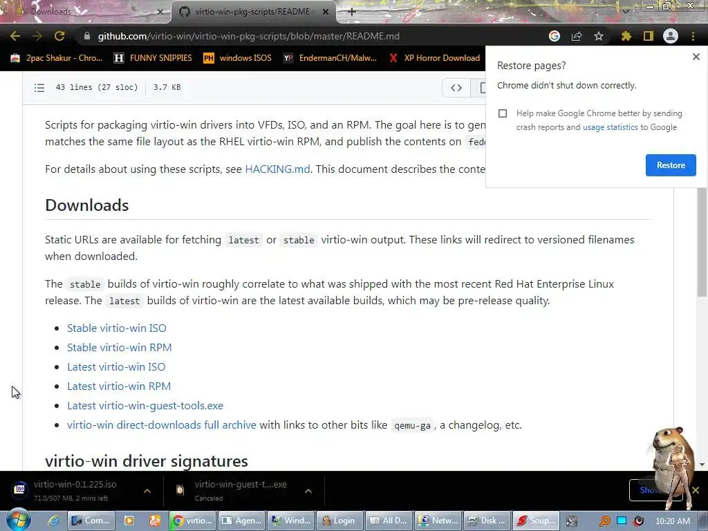Open the Soup... taskbar window

(537, 521)
